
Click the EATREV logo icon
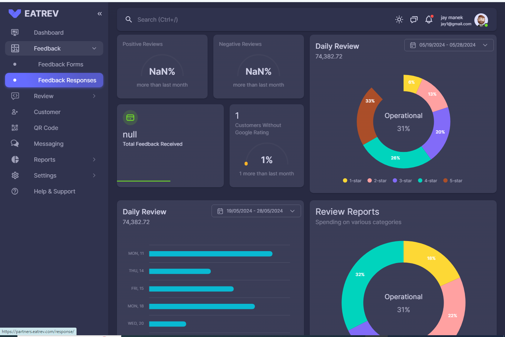point(15,14)
